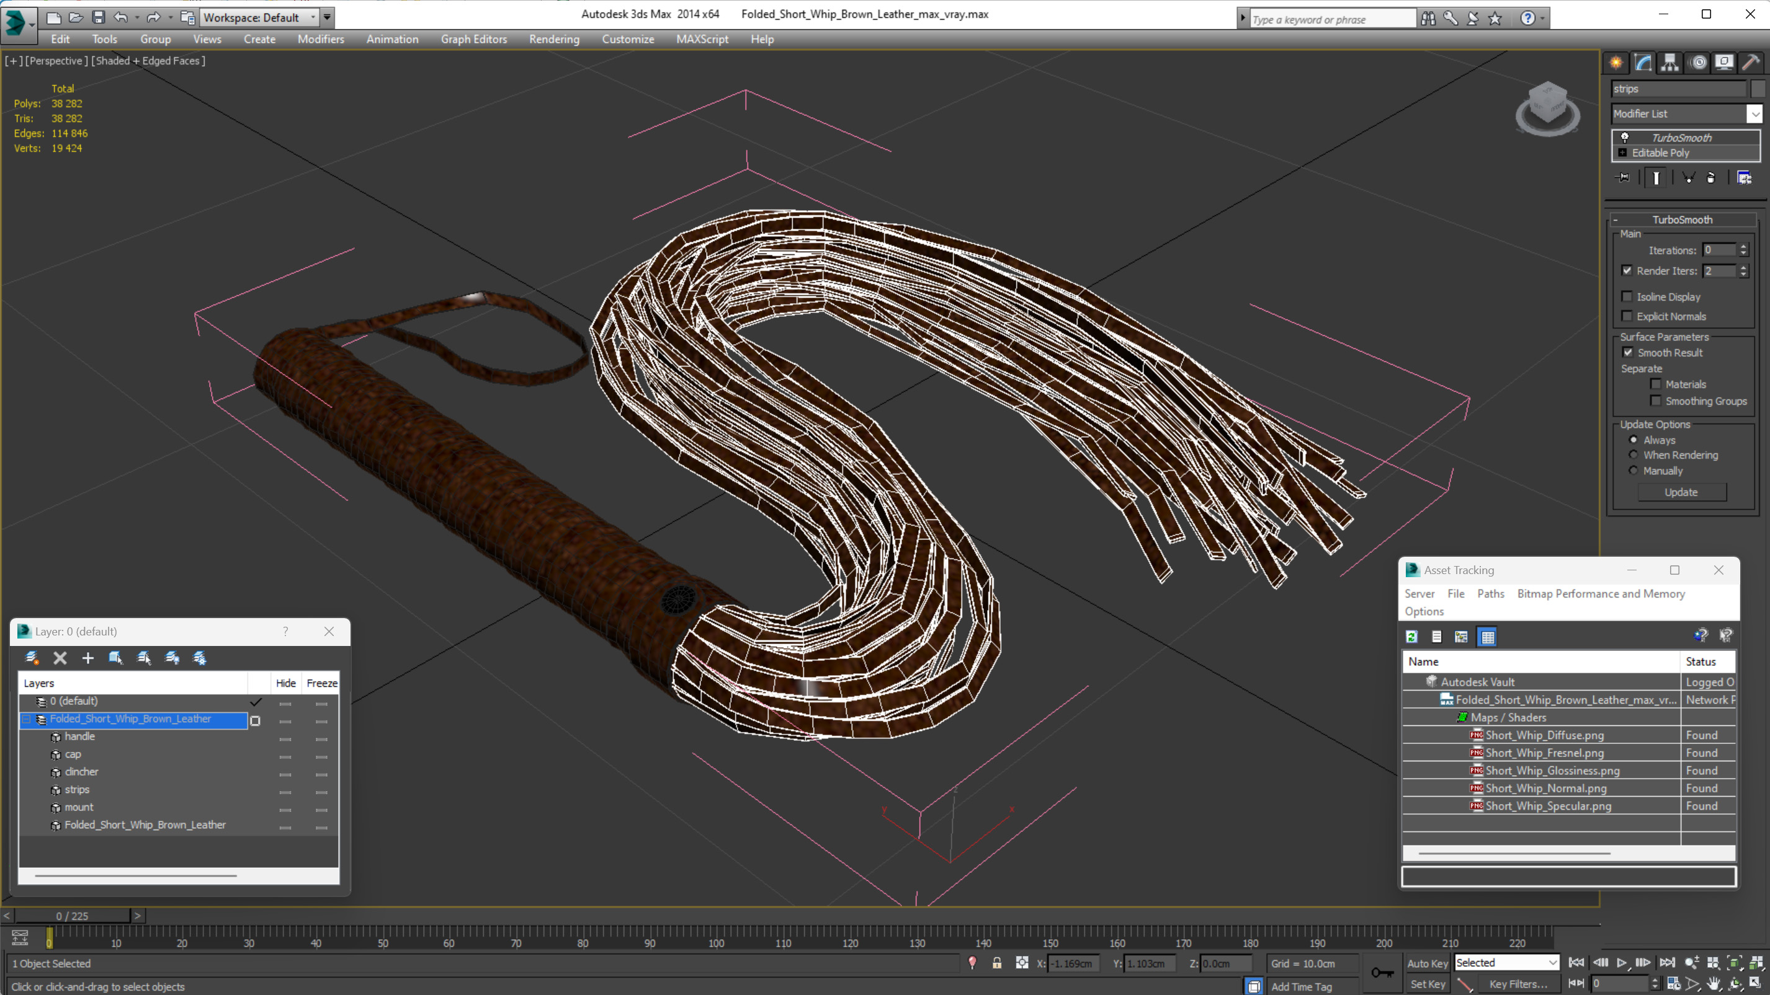Open the Hierarchy command panel tab
Image resolution: width=1770 pixels, height=995 pixels.
pos(1669,63)
